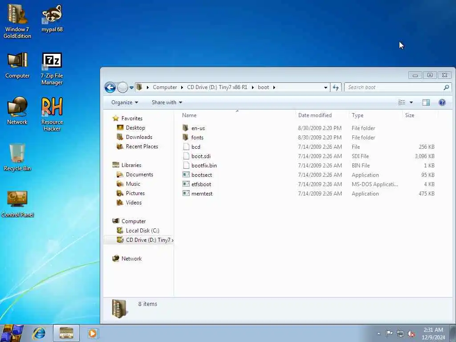The width and height of the screenshot is (456, 342).
Task: Select Local Disk (C:) in navigation pane
Action: 142,230
